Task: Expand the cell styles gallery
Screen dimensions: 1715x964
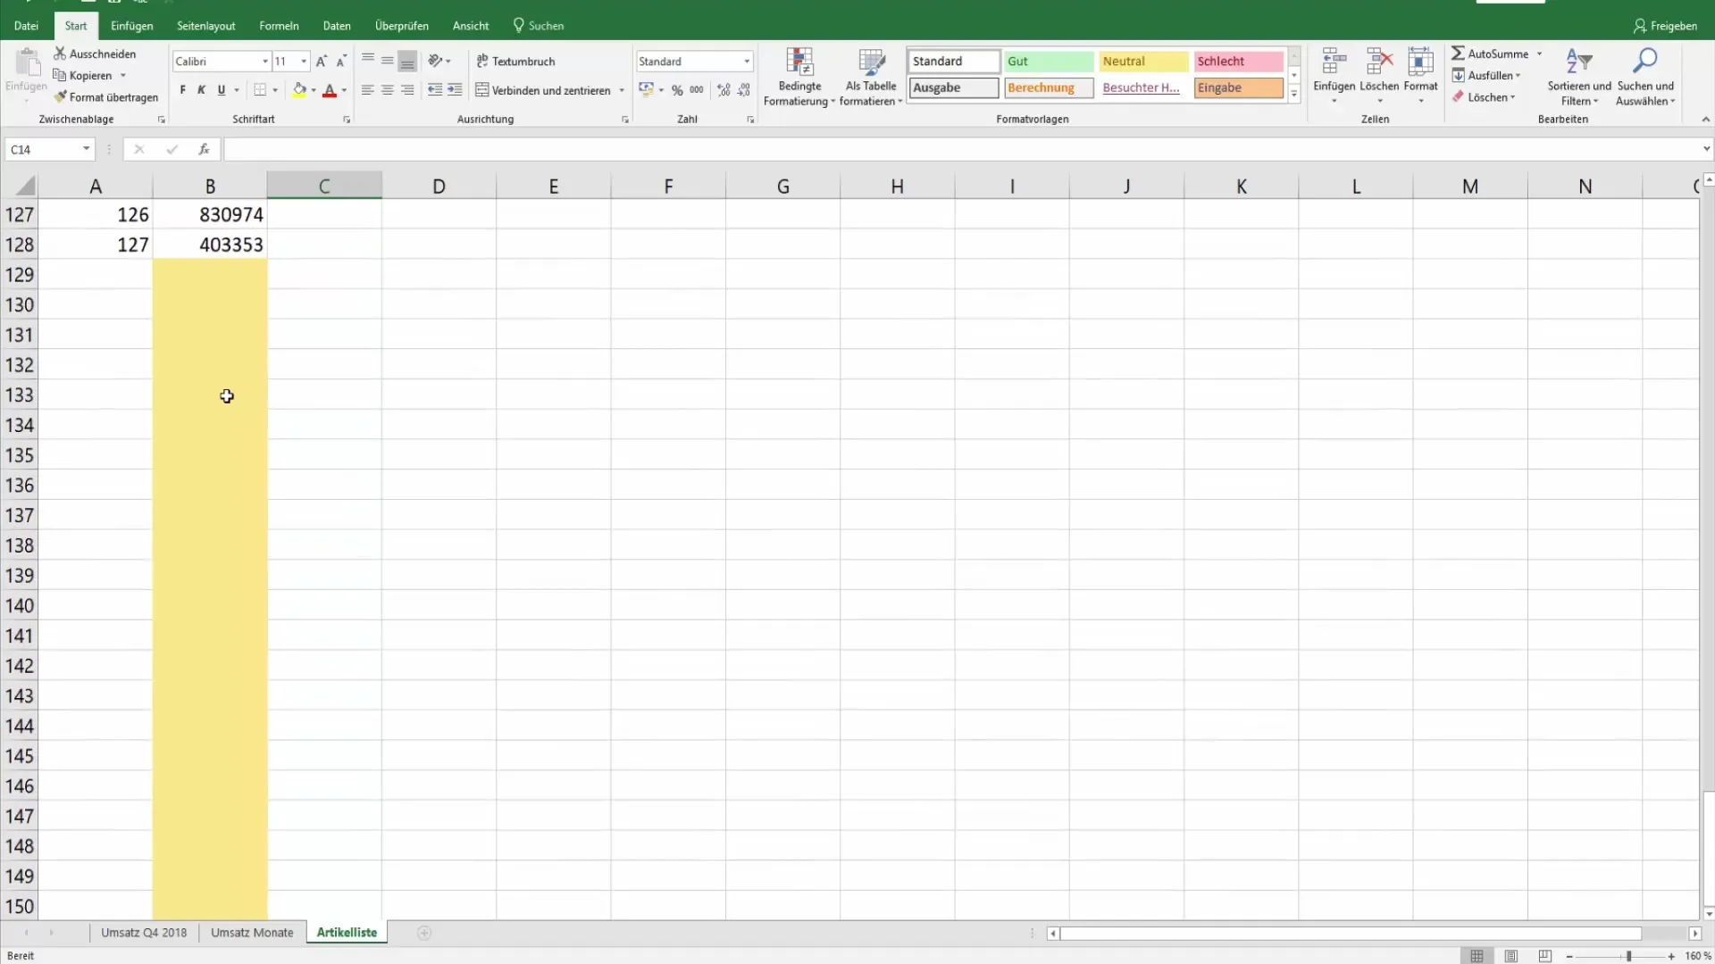Action: (1293, 94)
